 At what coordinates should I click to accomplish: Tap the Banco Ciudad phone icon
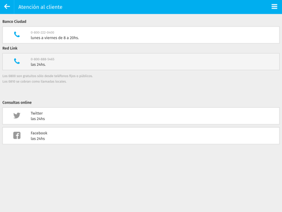17,35
